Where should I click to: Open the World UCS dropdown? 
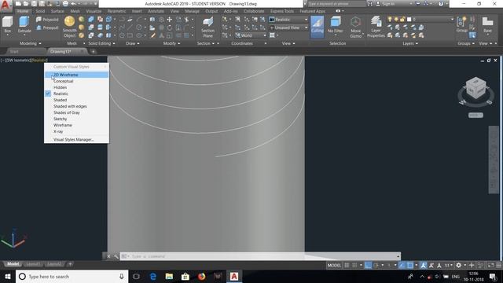pyautogui.click(x=251, y=35)
